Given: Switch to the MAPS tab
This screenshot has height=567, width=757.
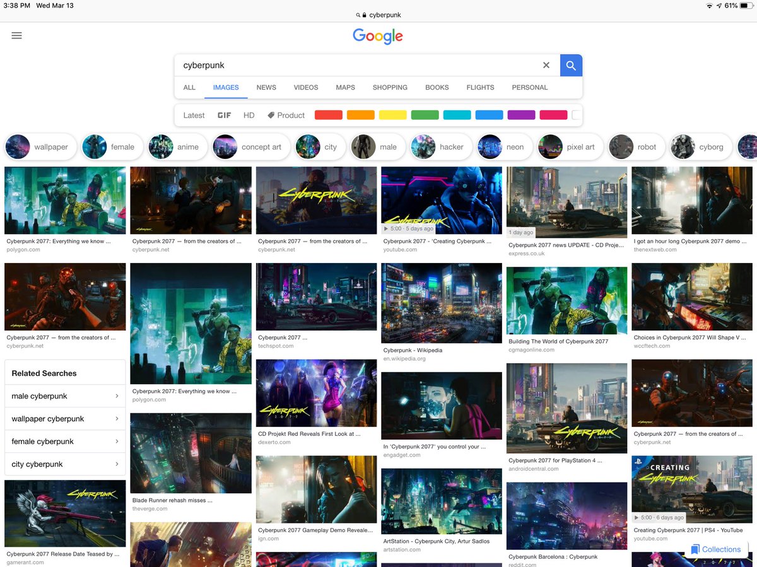Looking at the screenshot, I should (x=345, y=88).
